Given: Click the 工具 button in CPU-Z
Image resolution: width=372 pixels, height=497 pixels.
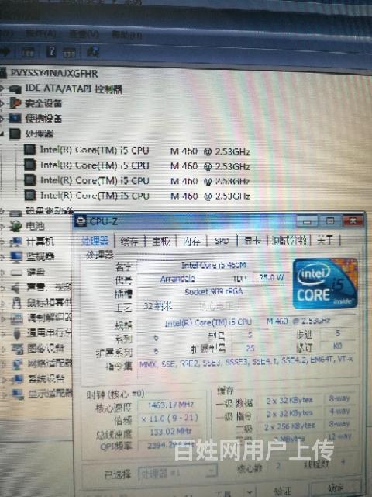Looking at the screenshot, I should (x=224, y=493).
